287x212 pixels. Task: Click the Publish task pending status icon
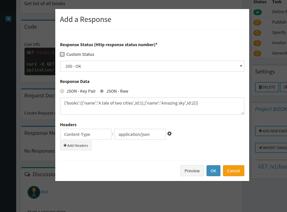tap(257, 22)
